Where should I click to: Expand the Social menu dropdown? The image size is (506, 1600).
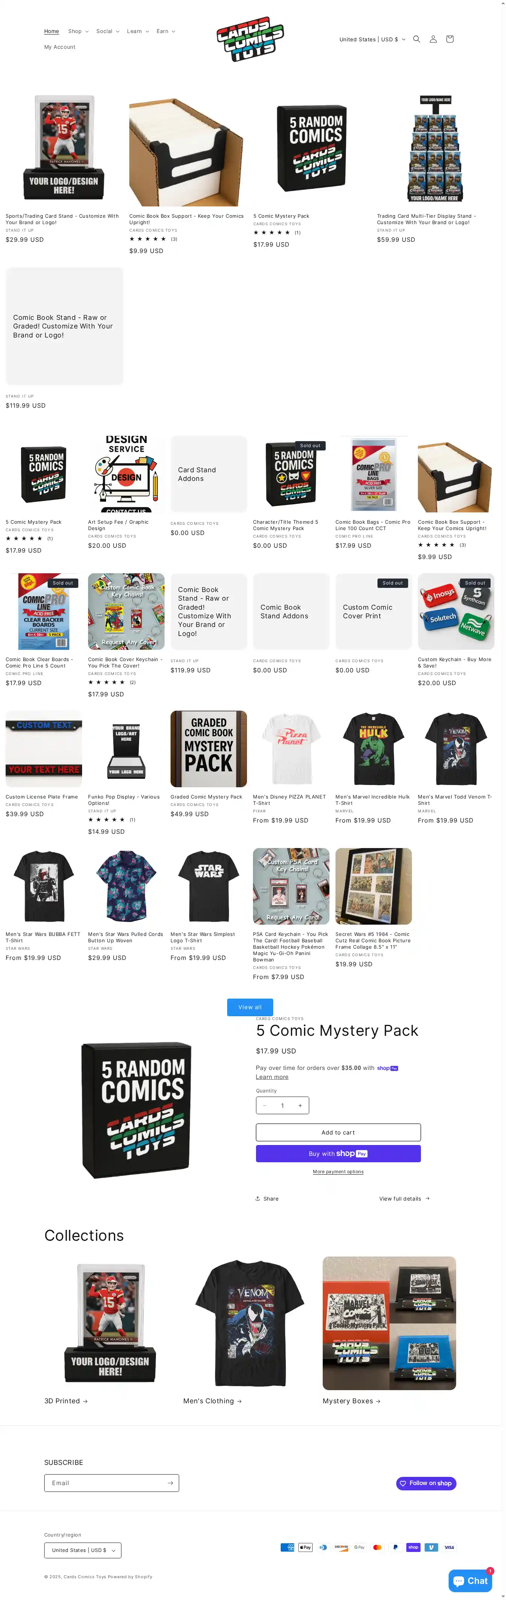point(108,31)
